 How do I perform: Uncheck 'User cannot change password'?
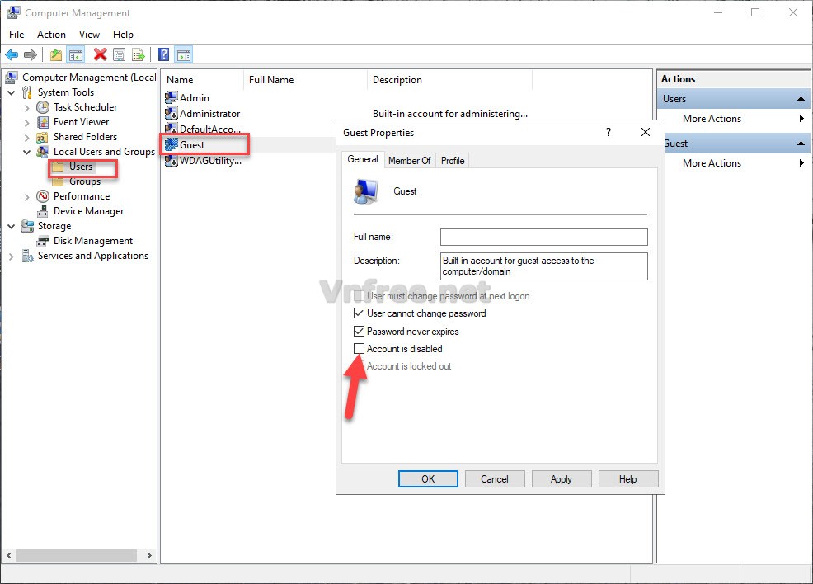[359, 313]
